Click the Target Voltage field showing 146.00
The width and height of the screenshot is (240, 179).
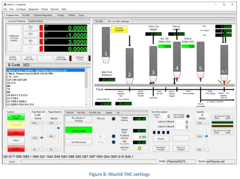(x=140, y=119)
